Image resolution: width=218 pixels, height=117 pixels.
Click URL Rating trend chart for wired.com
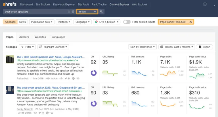click(110, 73)
